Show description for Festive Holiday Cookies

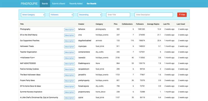point(70,69)
